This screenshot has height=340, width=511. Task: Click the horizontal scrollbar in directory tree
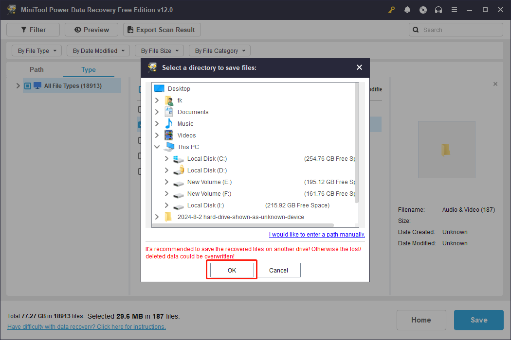pos(243,225)
